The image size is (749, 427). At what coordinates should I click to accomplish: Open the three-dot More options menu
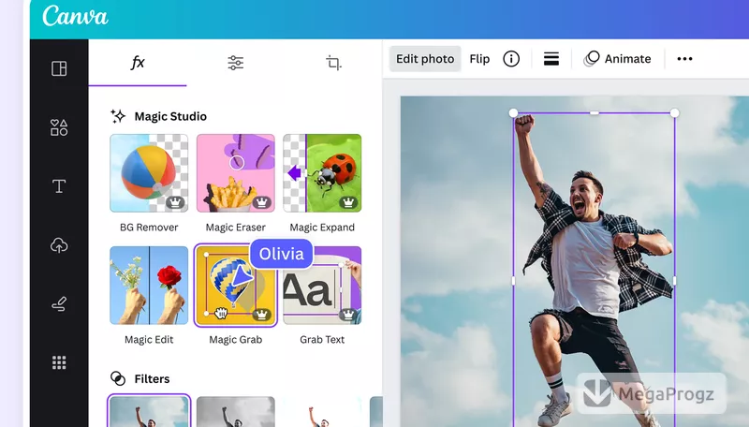point(684,59)
